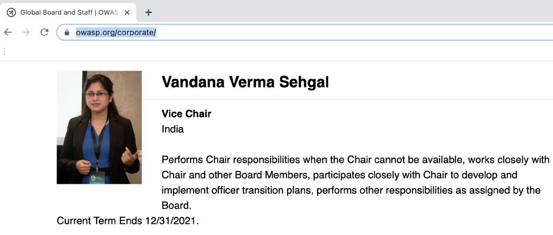Screen dimensions: 553x235
Task: Click the black redacted bar below the toolbar
Action: (x=276, y=51)
